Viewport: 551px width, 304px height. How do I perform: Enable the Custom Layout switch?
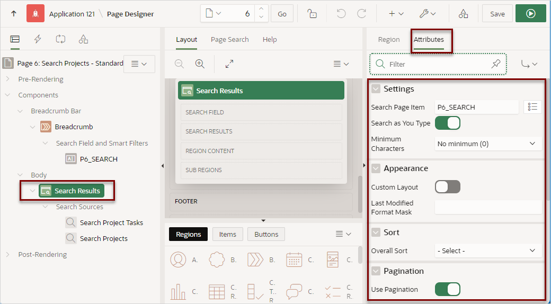click(448, 186)
